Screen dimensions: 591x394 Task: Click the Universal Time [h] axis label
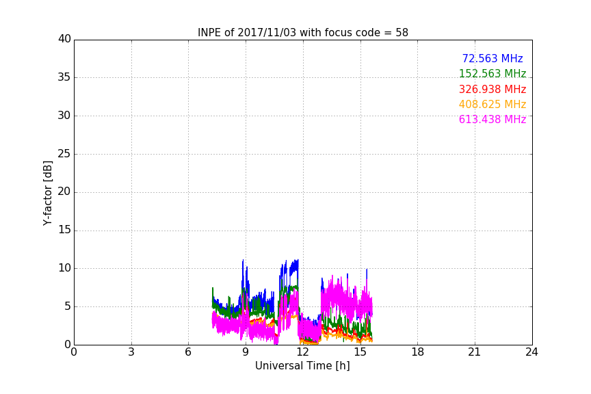click(x=302, y=366)
